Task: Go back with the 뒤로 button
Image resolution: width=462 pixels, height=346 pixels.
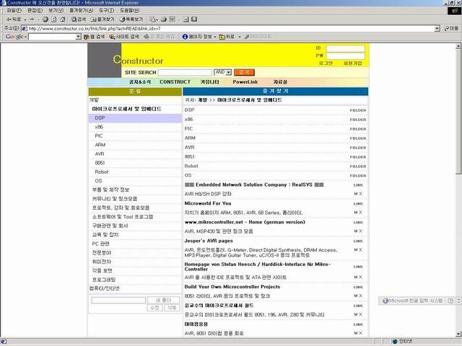Action: pyautogui.click(x=13, y=19)
